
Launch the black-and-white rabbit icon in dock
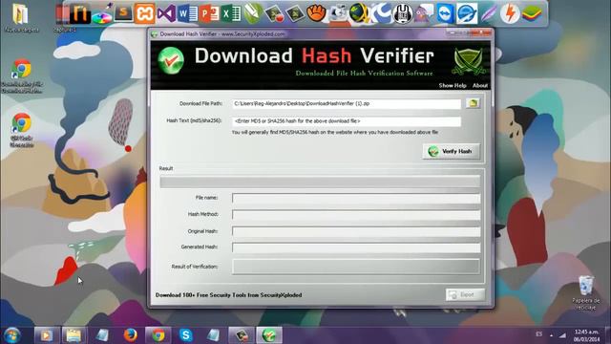coord(403,14)
